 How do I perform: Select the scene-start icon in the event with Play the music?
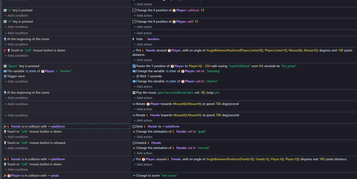5,93
